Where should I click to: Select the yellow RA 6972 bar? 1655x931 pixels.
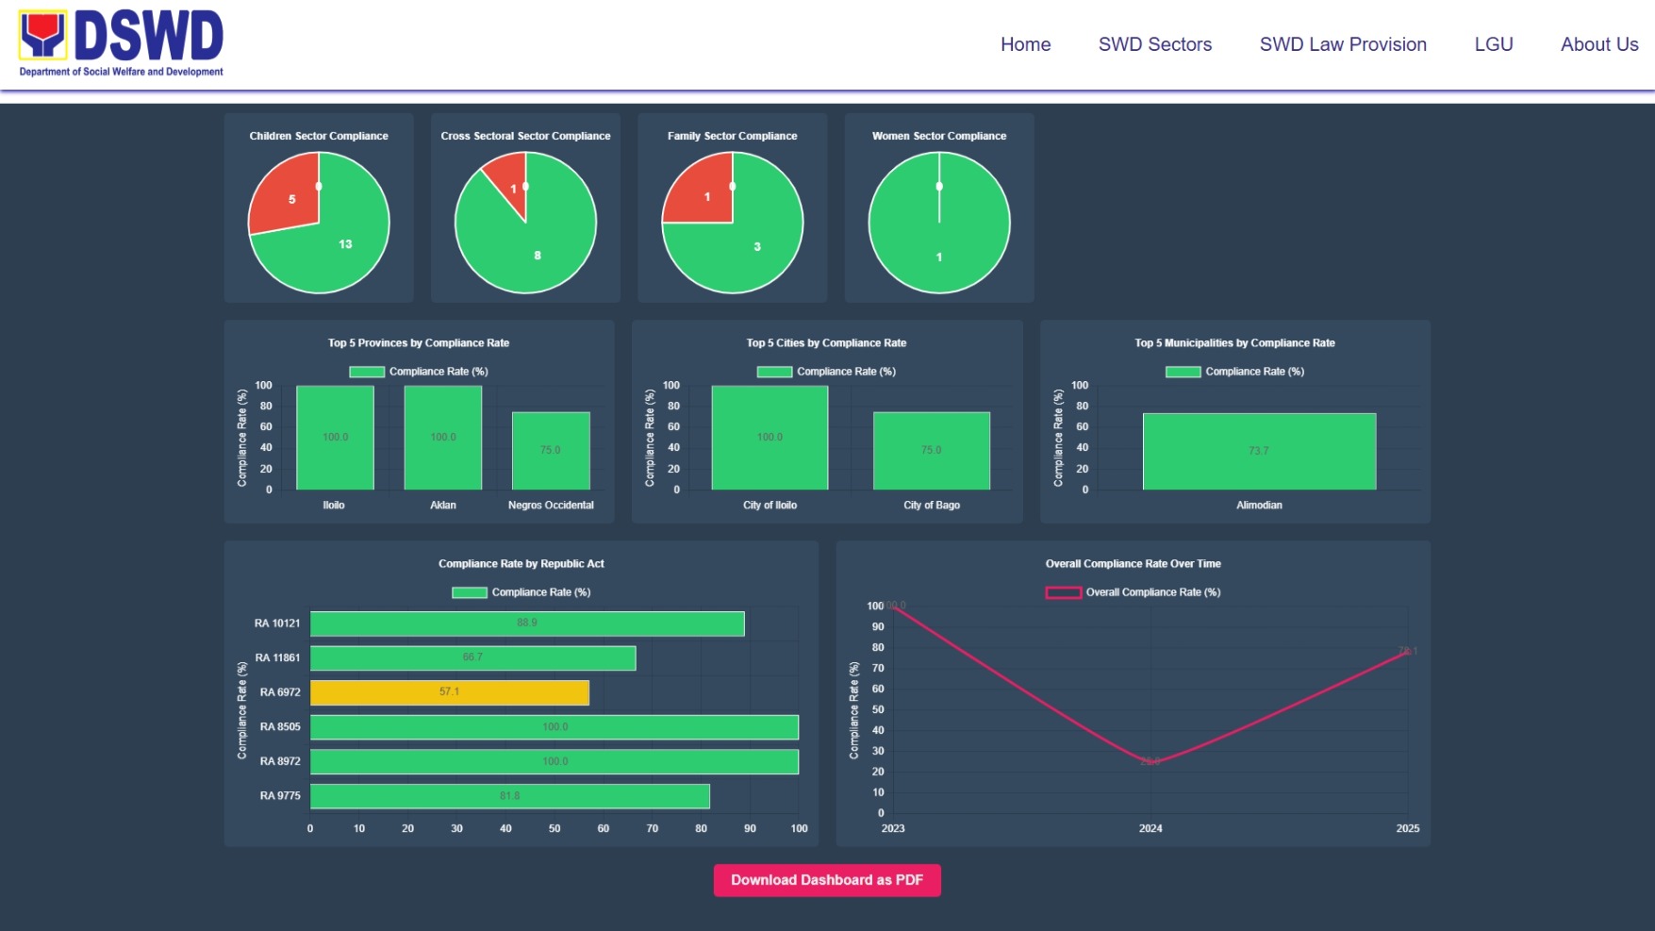449,692
